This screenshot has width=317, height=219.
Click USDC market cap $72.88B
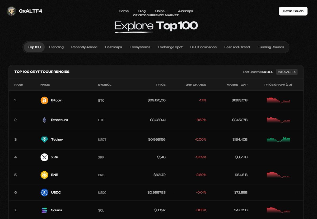click(241, 192)
